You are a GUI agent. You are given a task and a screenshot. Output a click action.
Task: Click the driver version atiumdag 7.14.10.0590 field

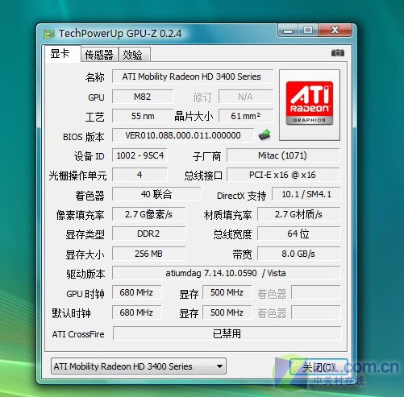coord(226,273)
